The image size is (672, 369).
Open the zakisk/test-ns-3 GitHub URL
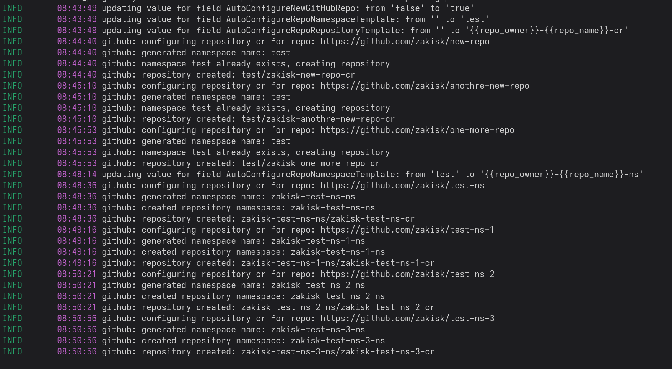(407, 319)
